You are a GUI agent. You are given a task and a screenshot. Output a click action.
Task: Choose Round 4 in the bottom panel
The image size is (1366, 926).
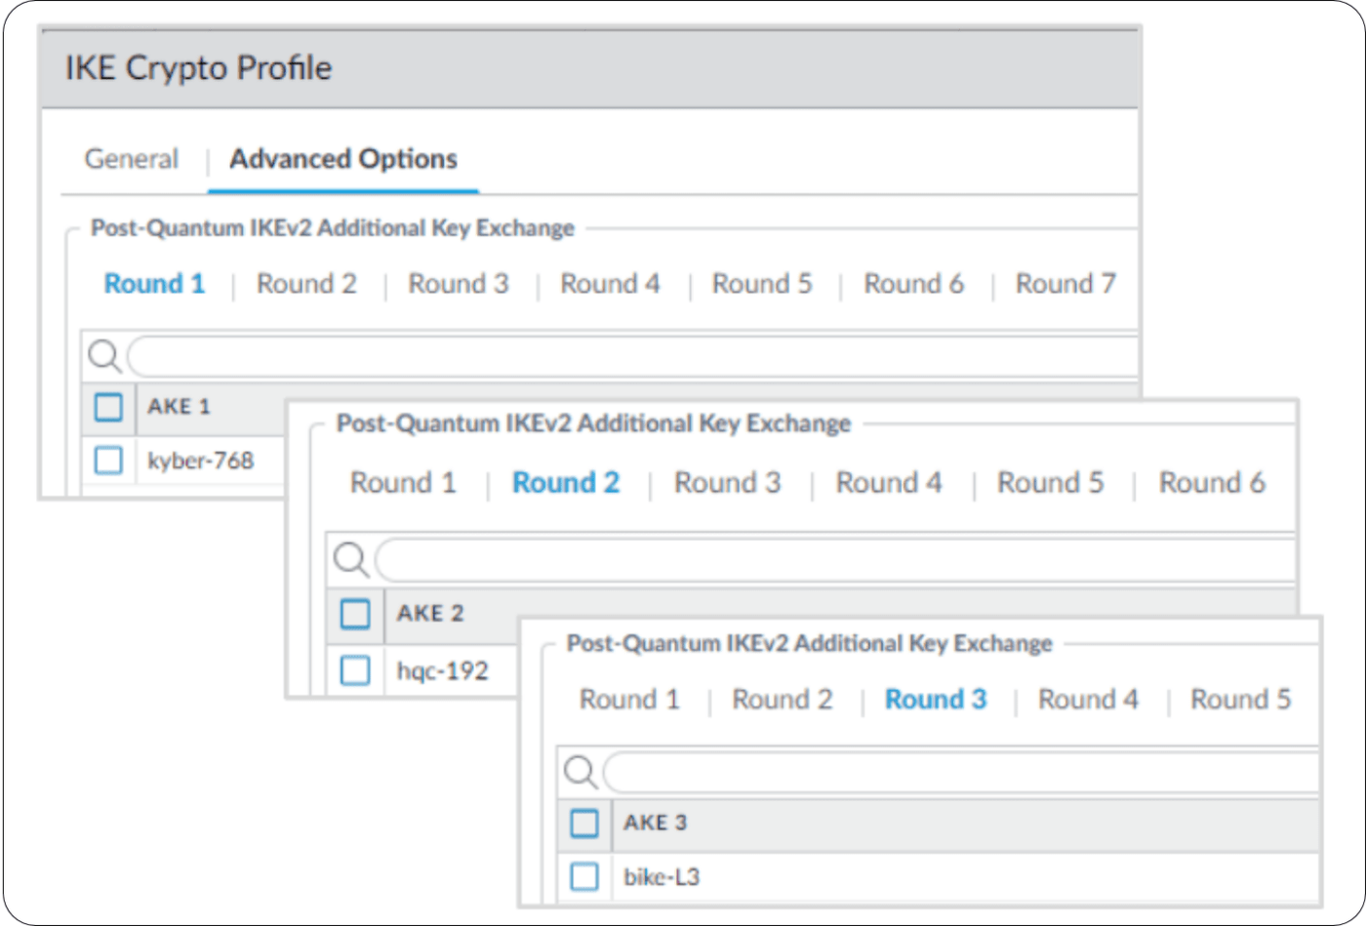coord(1088,700)
